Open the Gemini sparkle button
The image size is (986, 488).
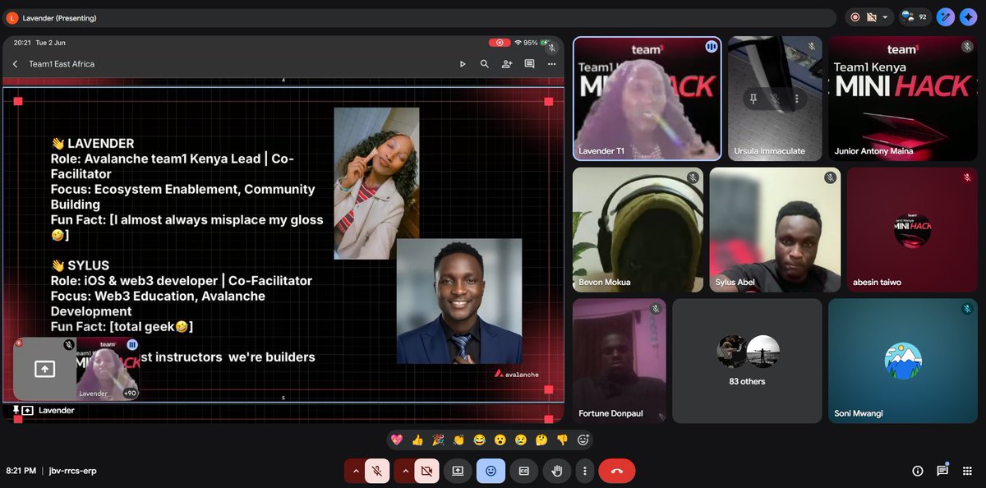[x=968, y=16]
